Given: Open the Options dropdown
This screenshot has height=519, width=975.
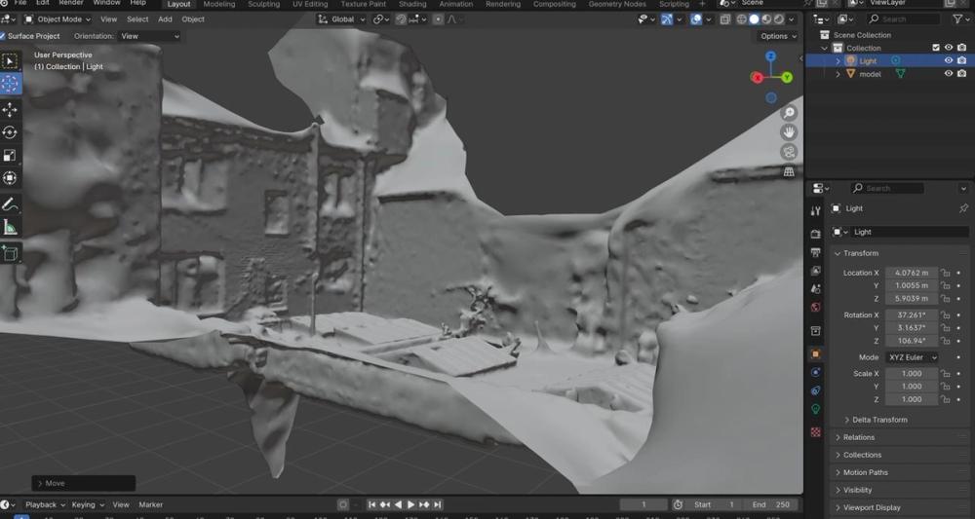Looking at the screenshot, I should coord(778,36).
